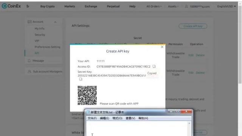Screen dimensions: 242x136
Task: Open the English/USD language selector
Action: point(226,6)
